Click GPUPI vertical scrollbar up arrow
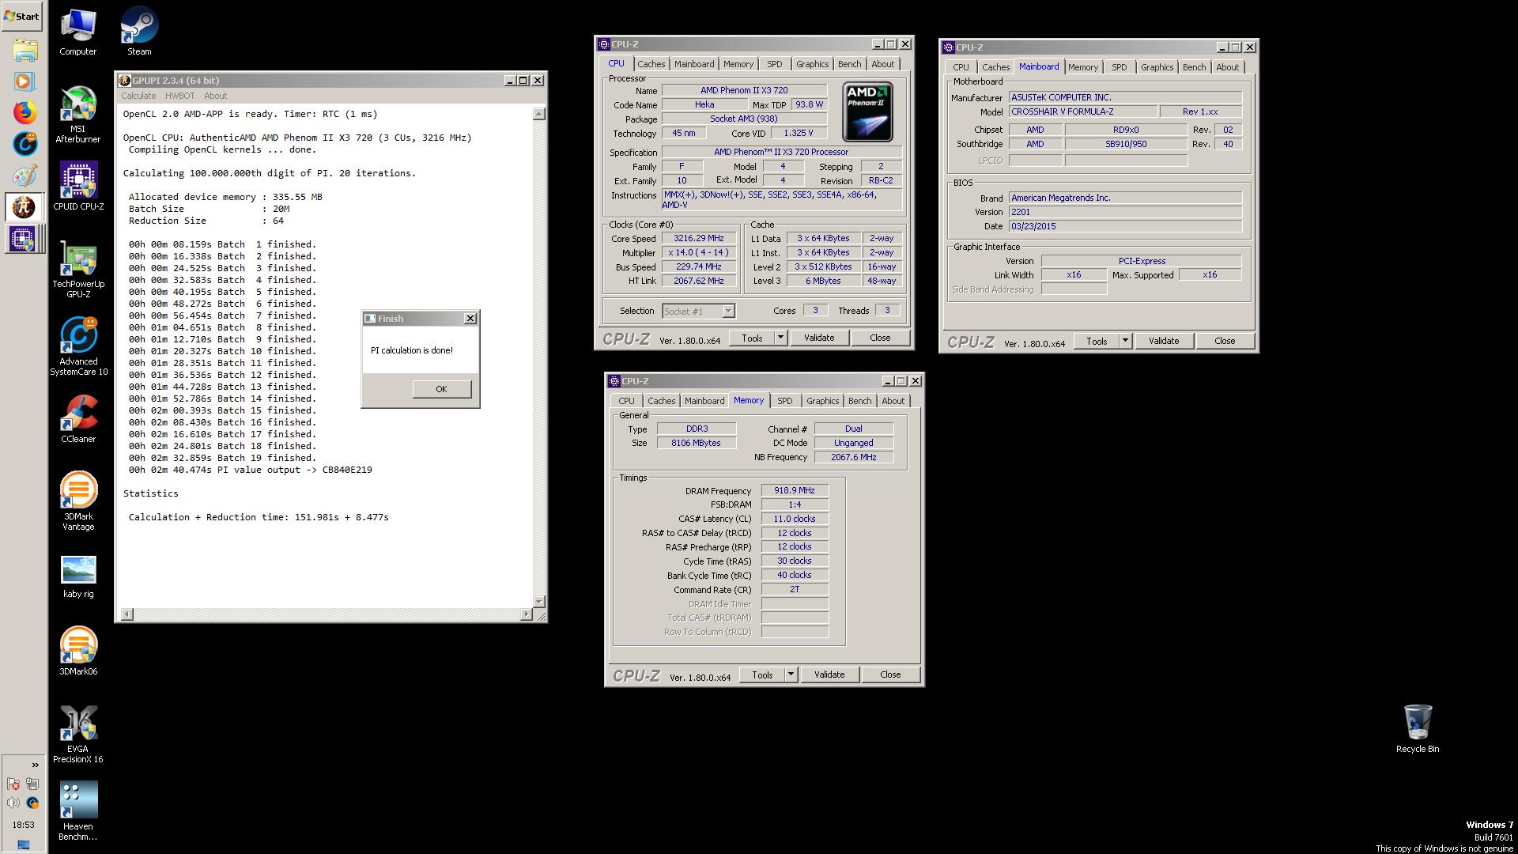The height and width of the screenshot is (854, 1518). (539, 114)
